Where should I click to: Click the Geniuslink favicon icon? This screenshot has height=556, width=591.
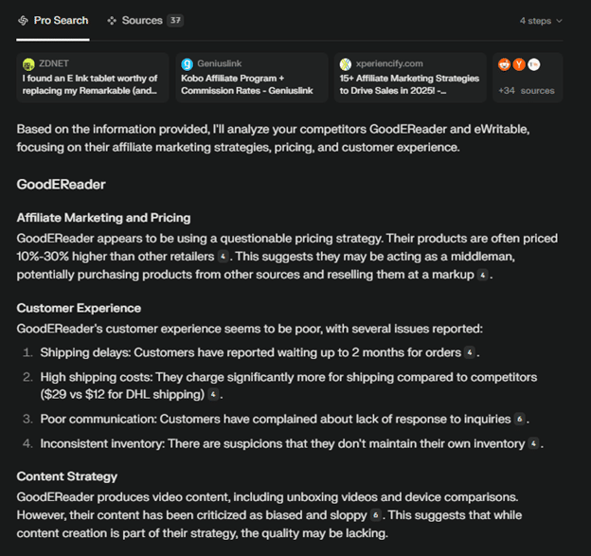(188, 63)
